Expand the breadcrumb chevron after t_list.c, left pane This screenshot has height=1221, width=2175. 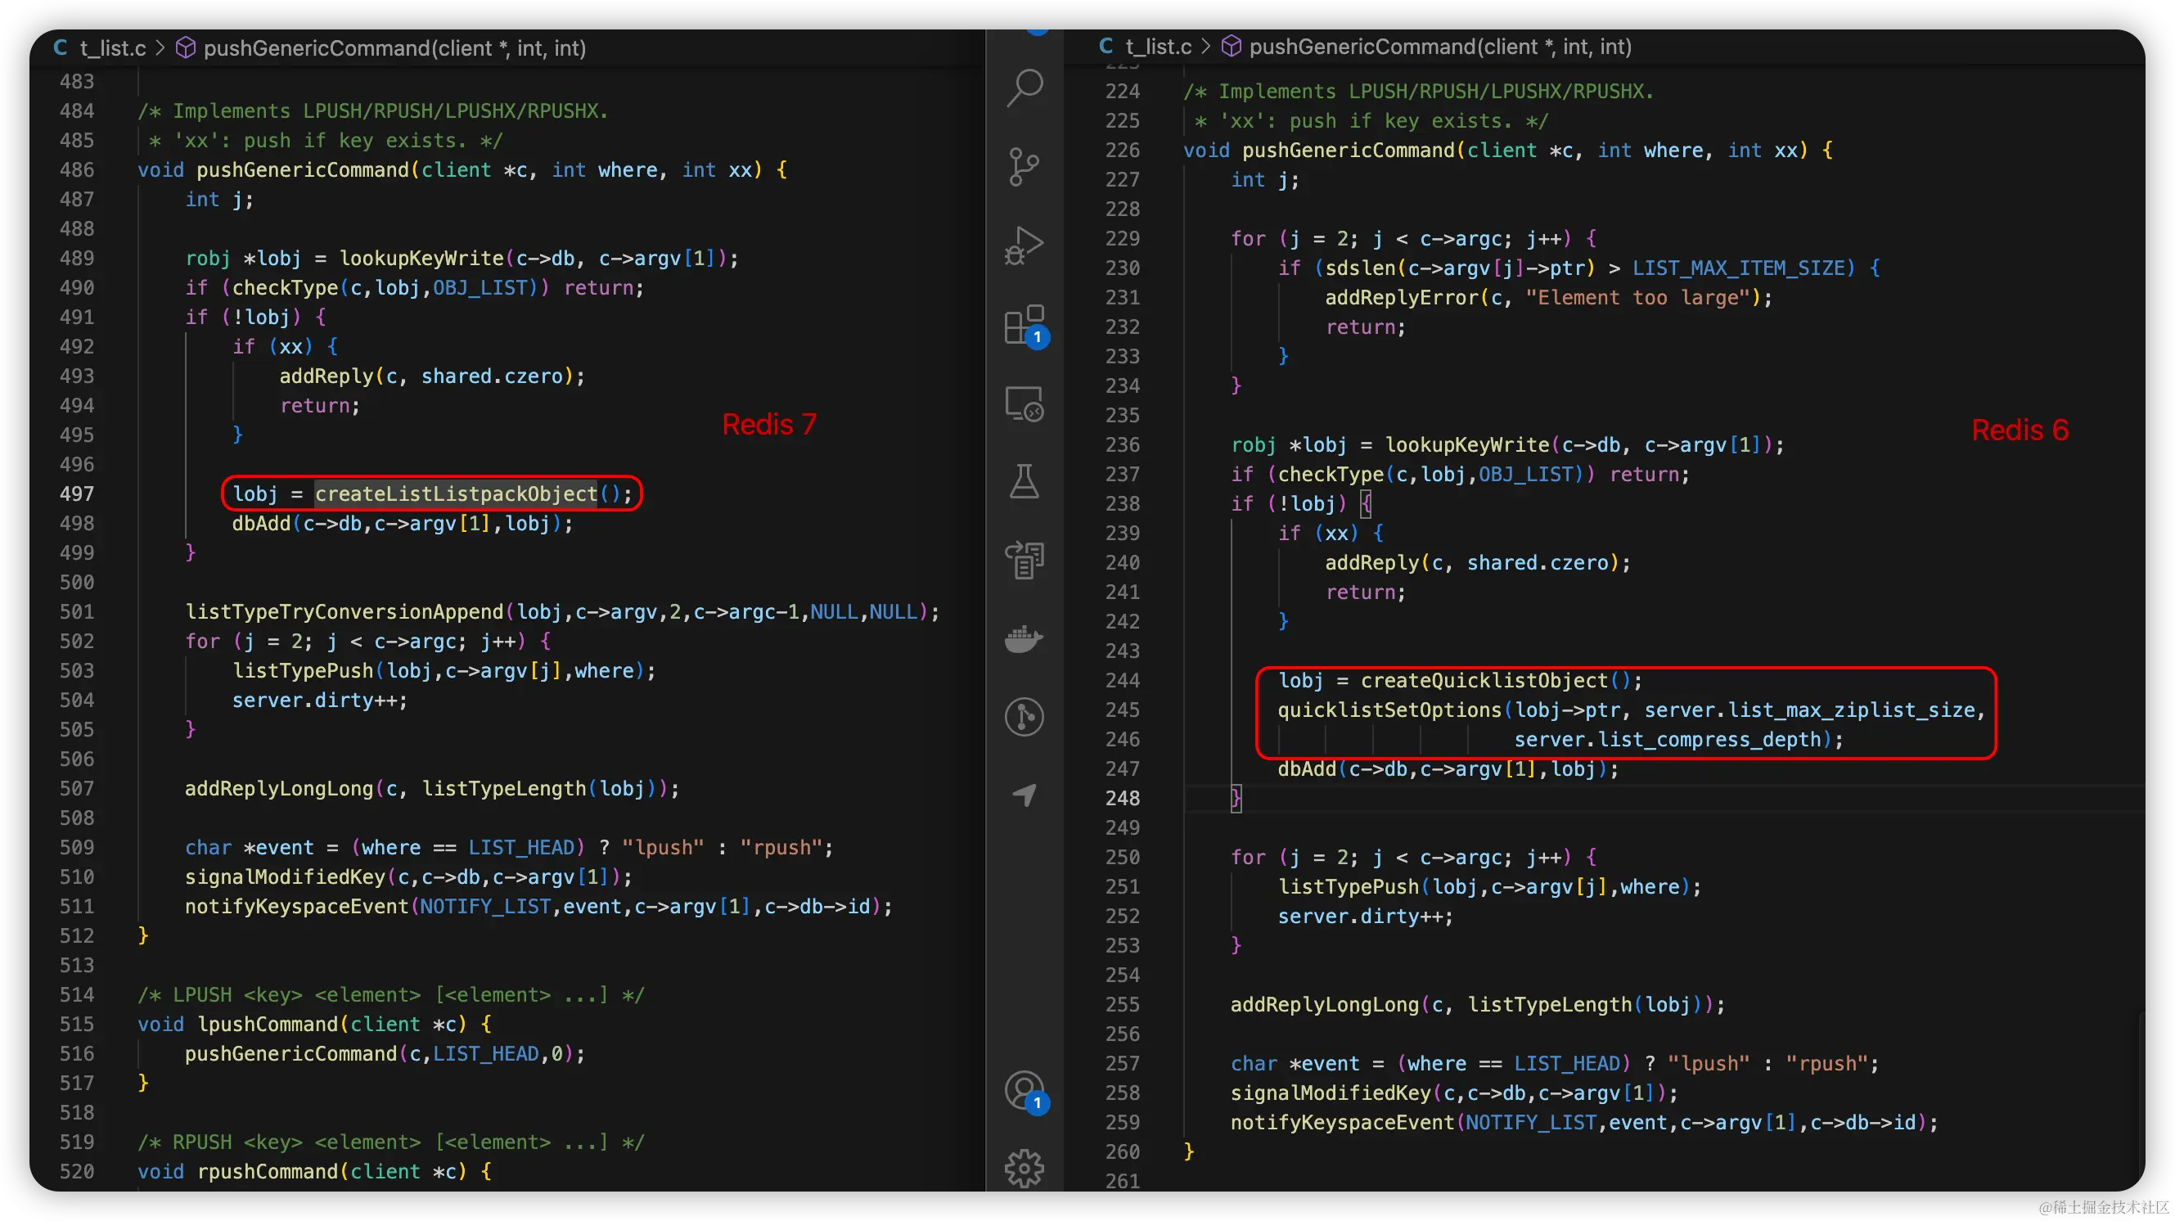pos(160,48)
